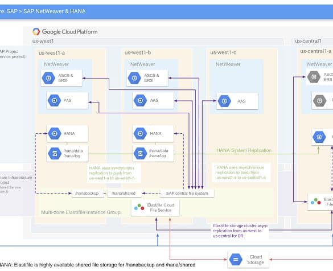Click the persistent disk icon in us-west1-b
This screenshot has width=333, height=271.
[x=140, y=153]
